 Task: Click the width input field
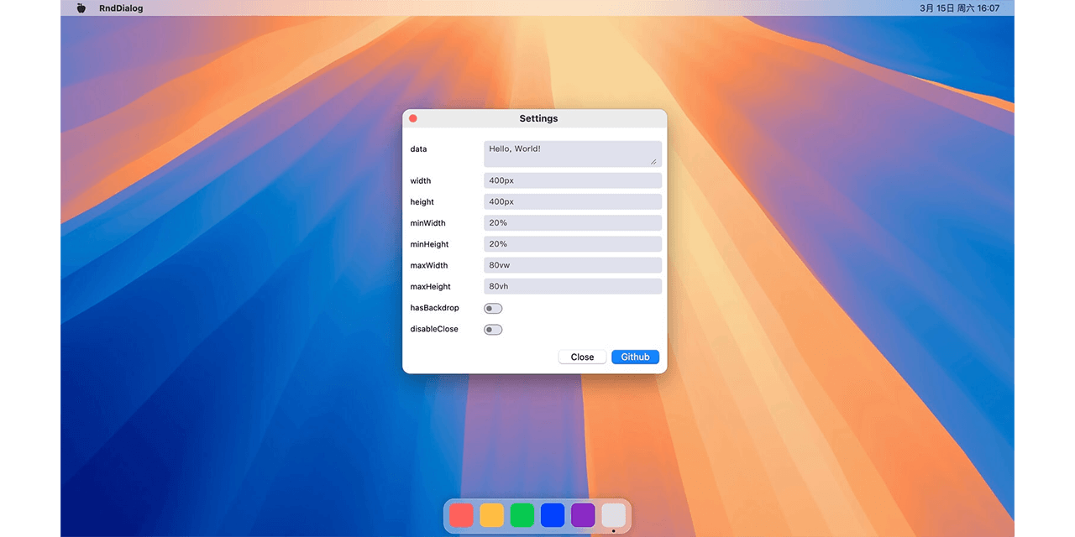[x=572, y=181]
